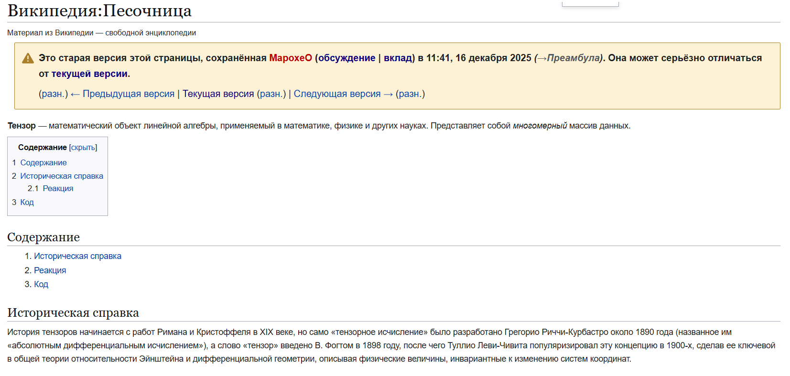Click разн. link after Следующая версия
The width and height of the screenshot is (790, 376).
410,94
